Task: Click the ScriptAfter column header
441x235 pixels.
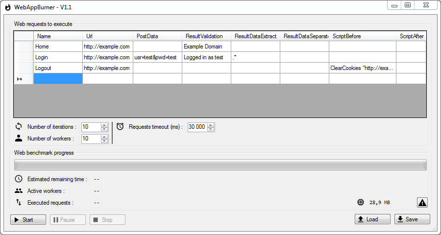Action: pos(411,36)
